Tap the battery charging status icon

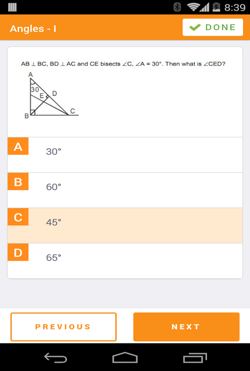pos(216,7)
